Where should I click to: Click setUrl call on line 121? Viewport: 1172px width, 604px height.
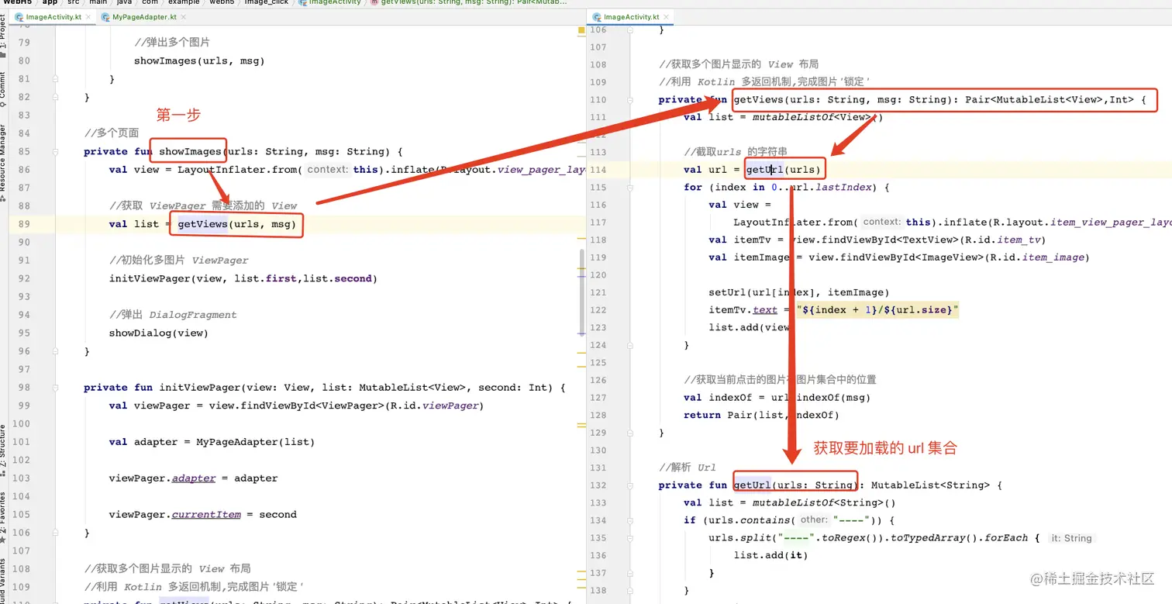799,292
